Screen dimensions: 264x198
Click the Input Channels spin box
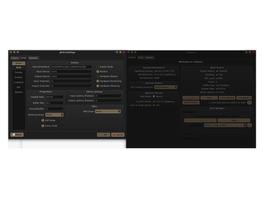pos(71,81)
